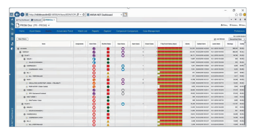Collapse the All Assets tree node
Image resolution: width=254 pixels, height=135 pixels.
pyautogui.click(x=18, y=49)
